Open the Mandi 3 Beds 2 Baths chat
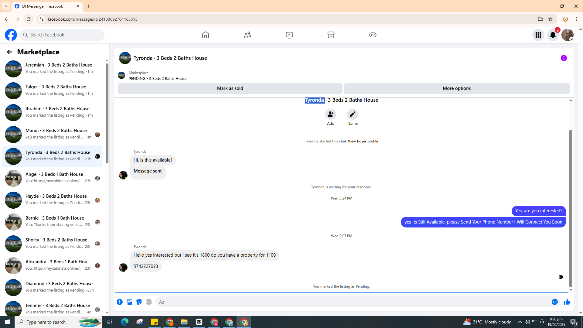 click(x=52, y=134)
